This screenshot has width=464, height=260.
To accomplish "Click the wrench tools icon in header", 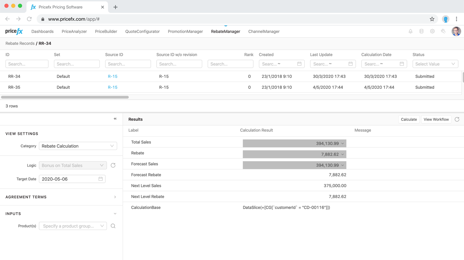I will 443,31.
